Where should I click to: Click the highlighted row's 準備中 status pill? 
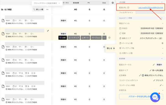(63, 34)
